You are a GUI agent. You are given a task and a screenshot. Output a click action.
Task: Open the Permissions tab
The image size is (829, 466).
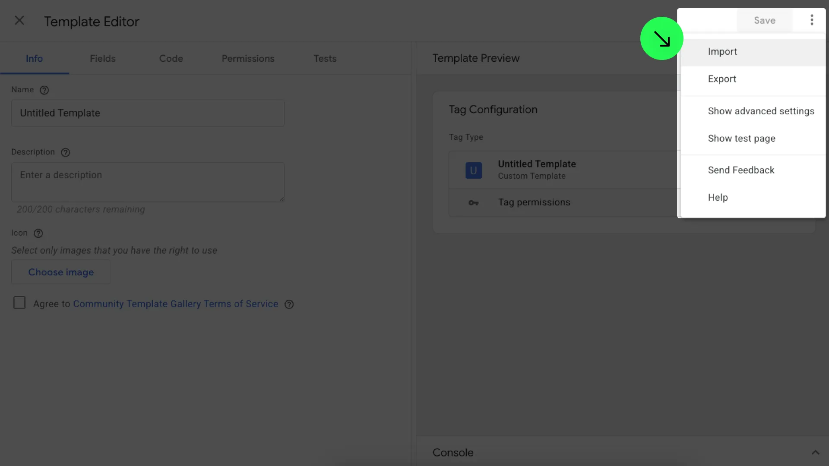pos(248,59)
